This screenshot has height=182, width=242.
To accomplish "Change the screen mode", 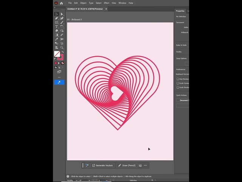I will coord(59,72).
